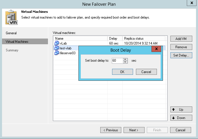
Task: Click the fileserver03 VM icon
Action: (x=57, y=53)
